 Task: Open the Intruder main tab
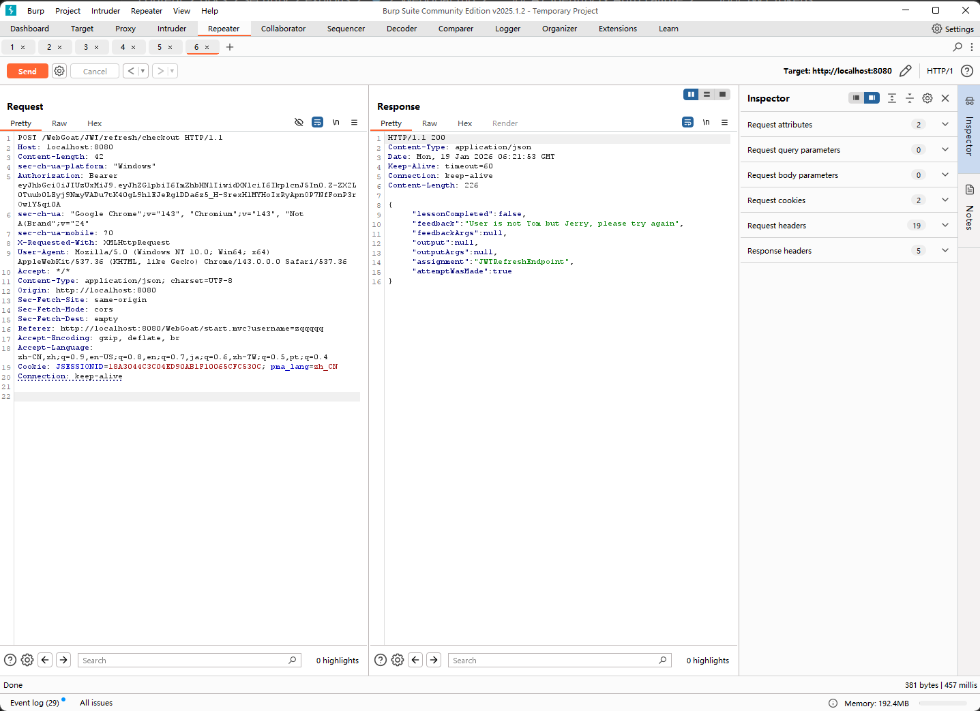[x=171, y=29]
